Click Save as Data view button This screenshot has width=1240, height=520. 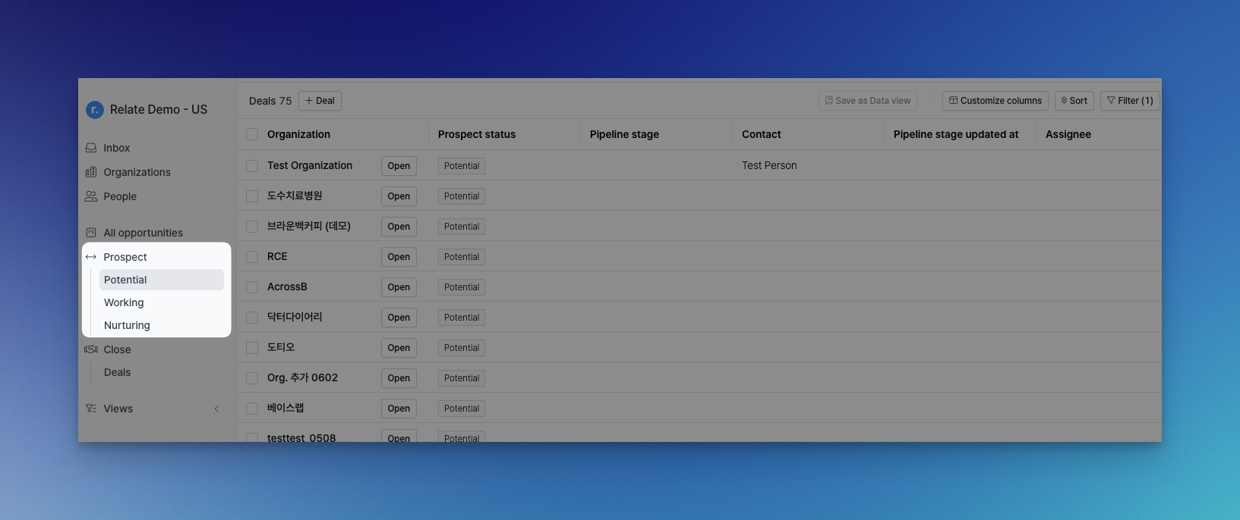click(867, 101)
